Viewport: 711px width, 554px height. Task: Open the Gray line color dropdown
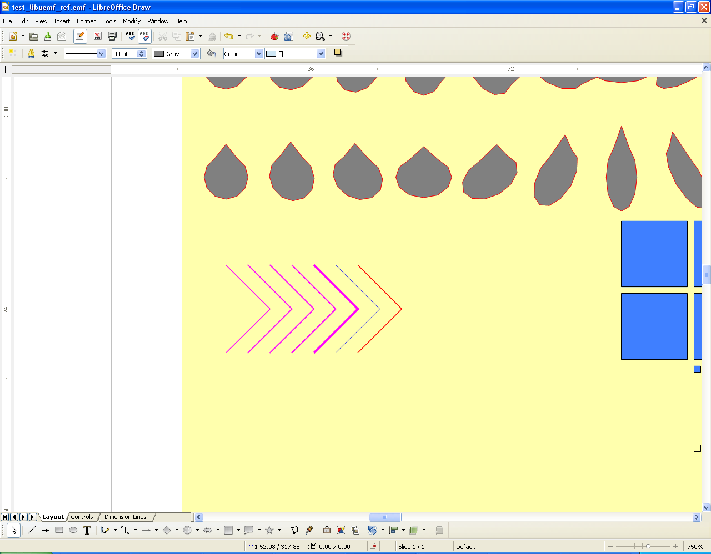coord(194,54)
